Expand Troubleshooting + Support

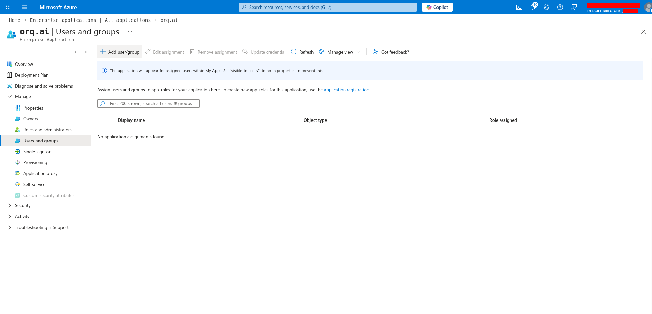42,227
